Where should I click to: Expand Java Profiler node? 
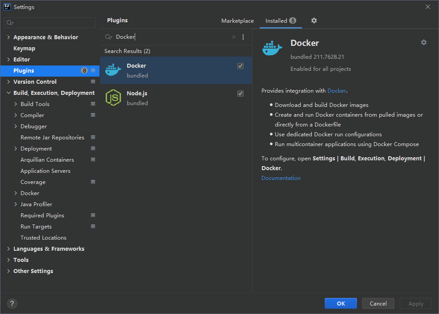point(16,204)
